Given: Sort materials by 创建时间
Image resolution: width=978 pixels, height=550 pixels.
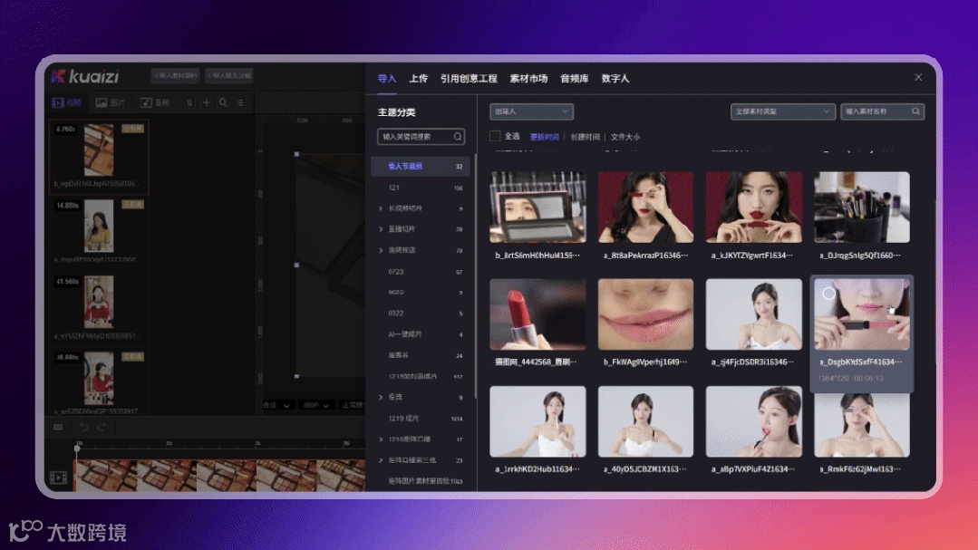Looking at the screenshot, I should (x=585, y=137).
